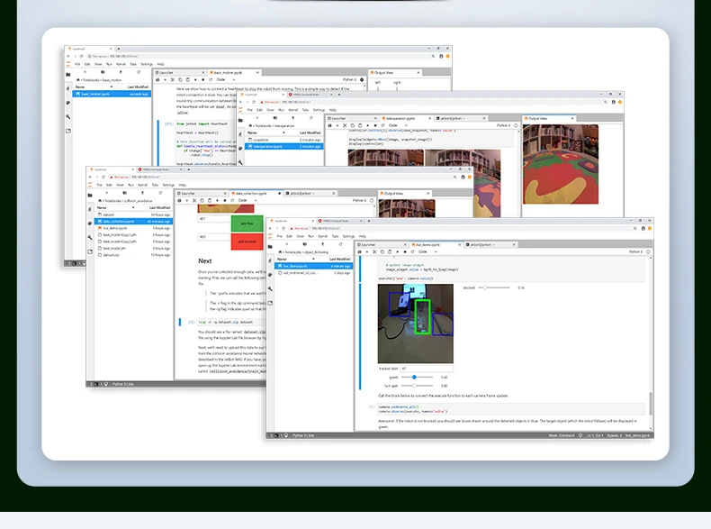Open the file browser folder icon in collision_avoidance window
711x529 pixels.
click(91, 195)
